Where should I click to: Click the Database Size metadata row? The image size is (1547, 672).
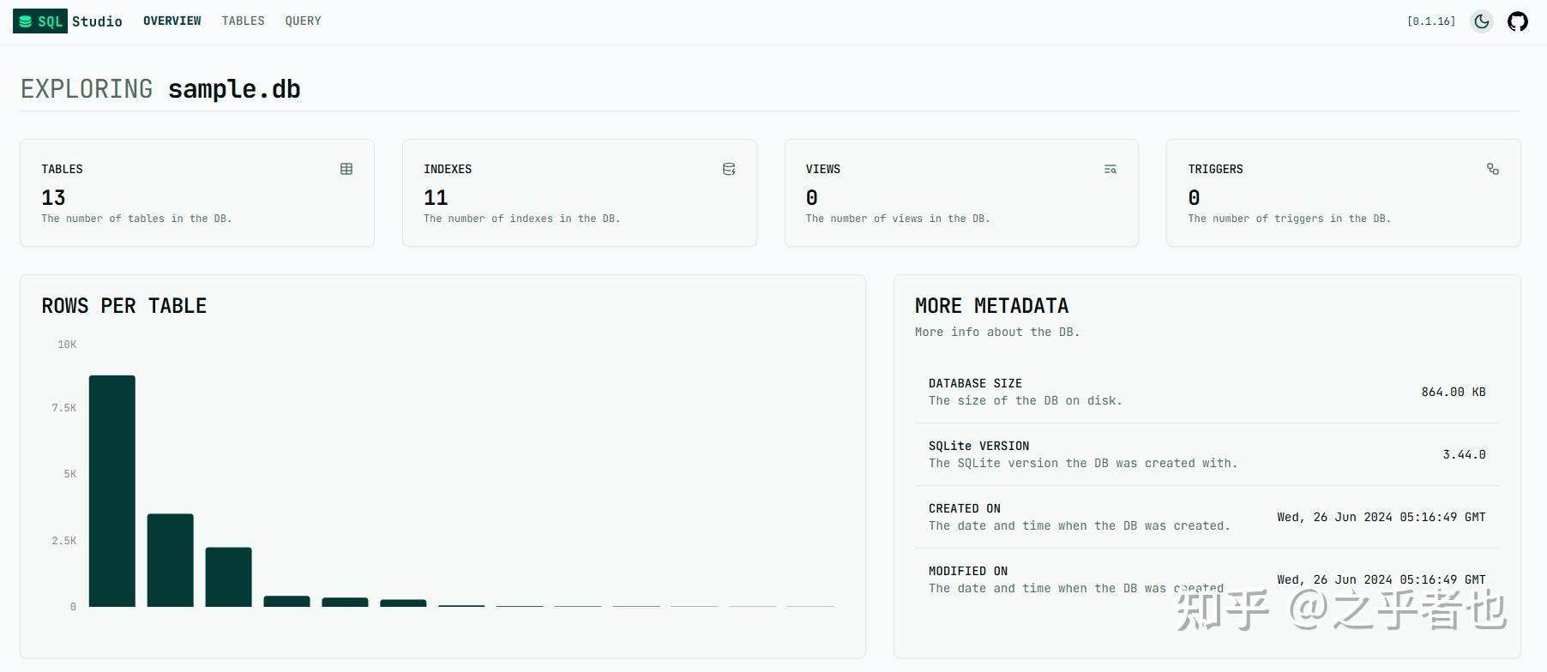[1207, 392]
